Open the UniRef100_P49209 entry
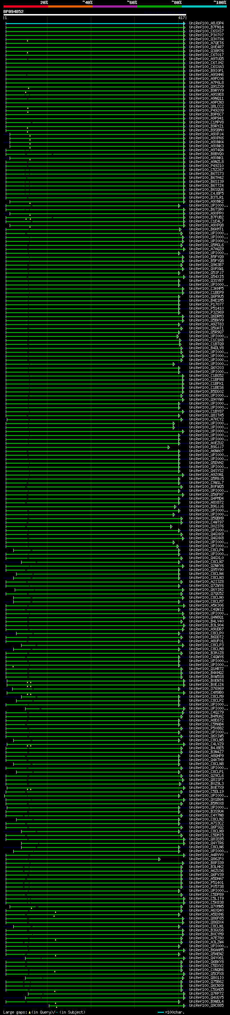The height and width of the screenshot is (1015, 230). click(x=206, y=110)
